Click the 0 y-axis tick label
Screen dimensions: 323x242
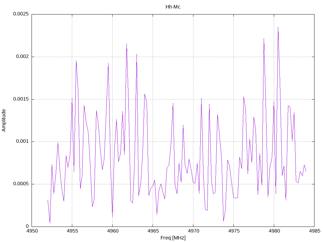[x=27, y=226]
